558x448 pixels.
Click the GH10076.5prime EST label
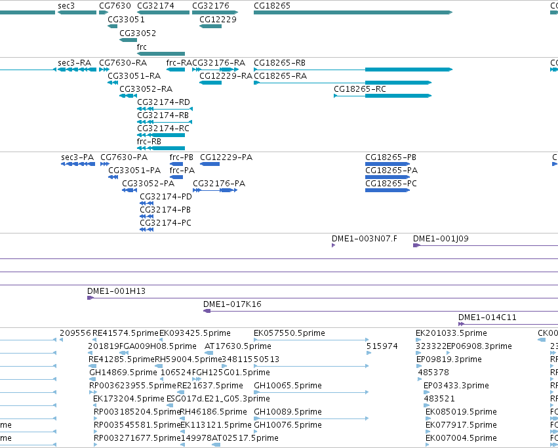pyautogui.click(x=288, y=425)
